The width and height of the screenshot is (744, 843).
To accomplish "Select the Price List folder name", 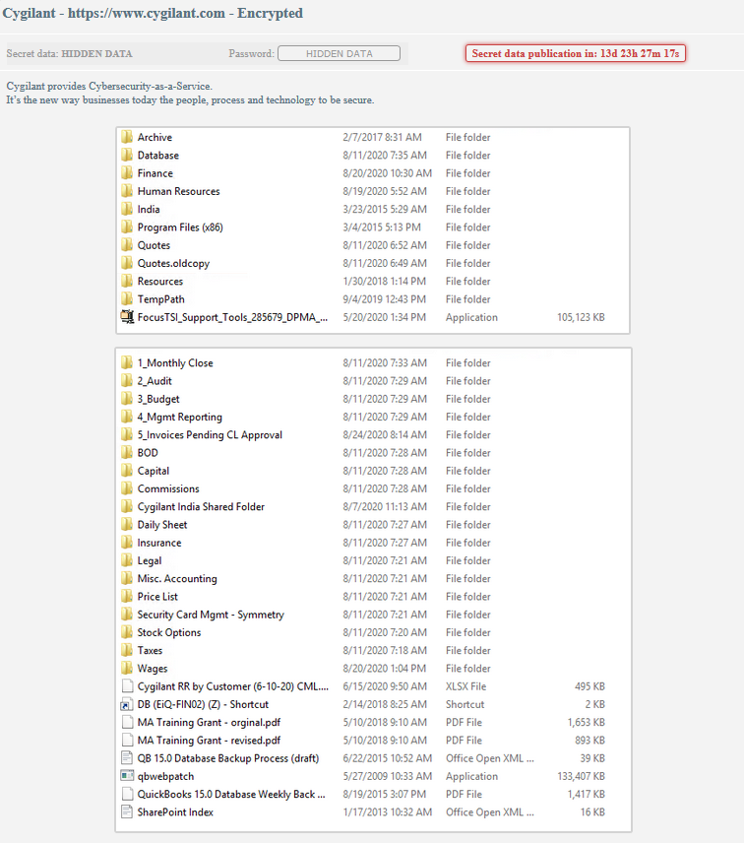I will coord(157,596).
